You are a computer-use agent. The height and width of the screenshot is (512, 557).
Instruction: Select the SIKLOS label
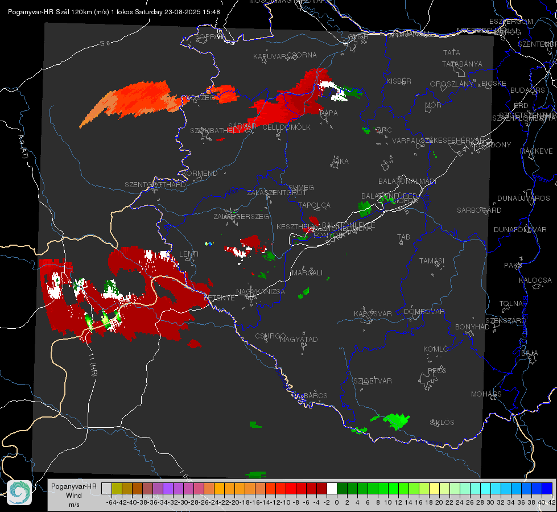(x=442, y=422)
